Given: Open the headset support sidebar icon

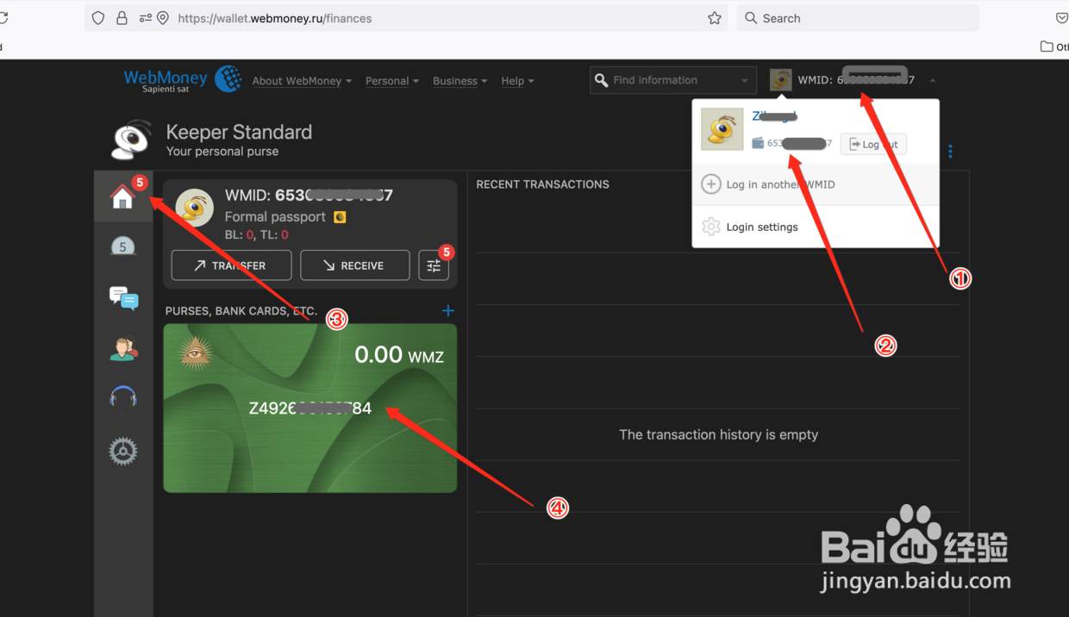Looking at the screenshot, I should click(x=123, y=398).
